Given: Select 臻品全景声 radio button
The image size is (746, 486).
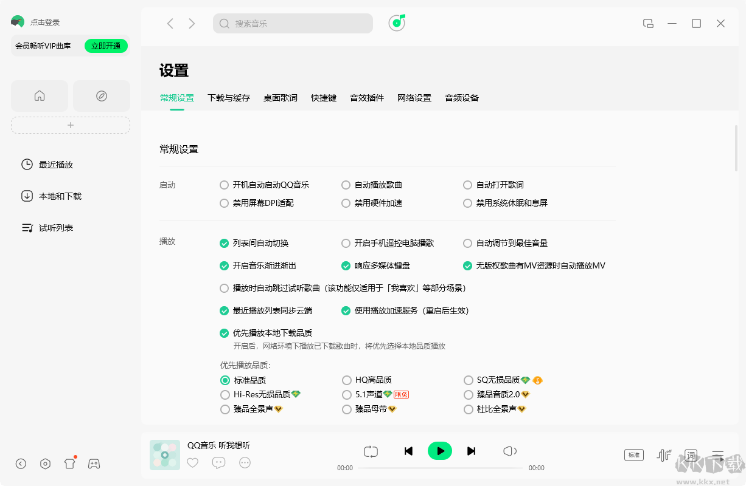Looking at the screenshot, I should point(225,409).
